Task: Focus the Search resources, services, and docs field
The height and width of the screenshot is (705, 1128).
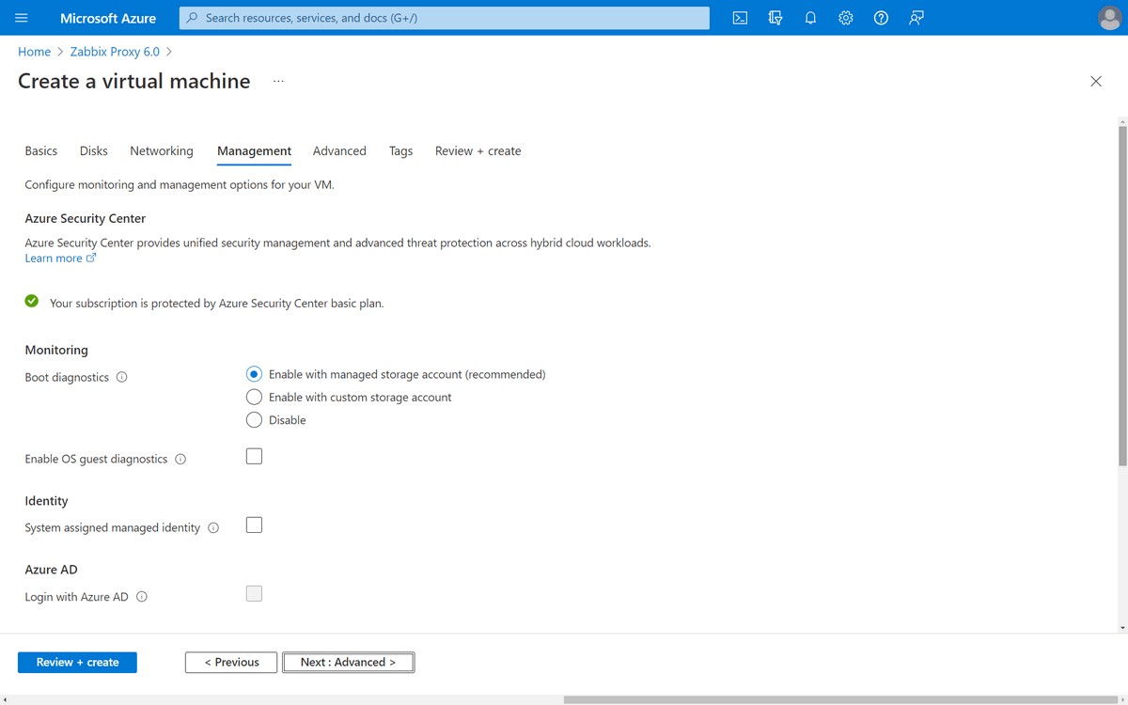Action: (445, 18)
